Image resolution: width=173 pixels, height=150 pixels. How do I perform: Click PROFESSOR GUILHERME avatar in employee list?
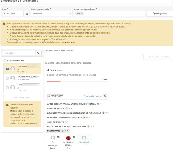click(13, 78)
